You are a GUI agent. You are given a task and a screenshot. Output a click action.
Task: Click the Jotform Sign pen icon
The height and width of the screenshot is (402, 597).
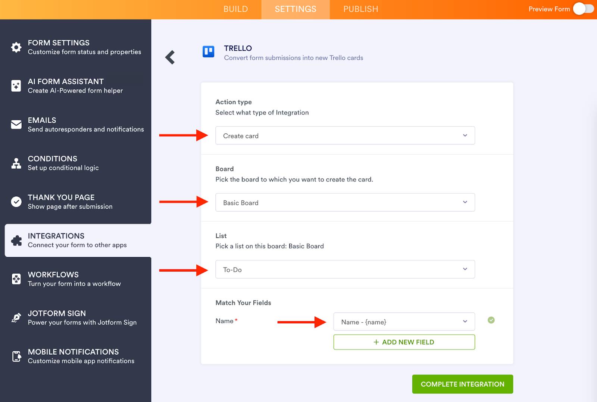point(16,318)
